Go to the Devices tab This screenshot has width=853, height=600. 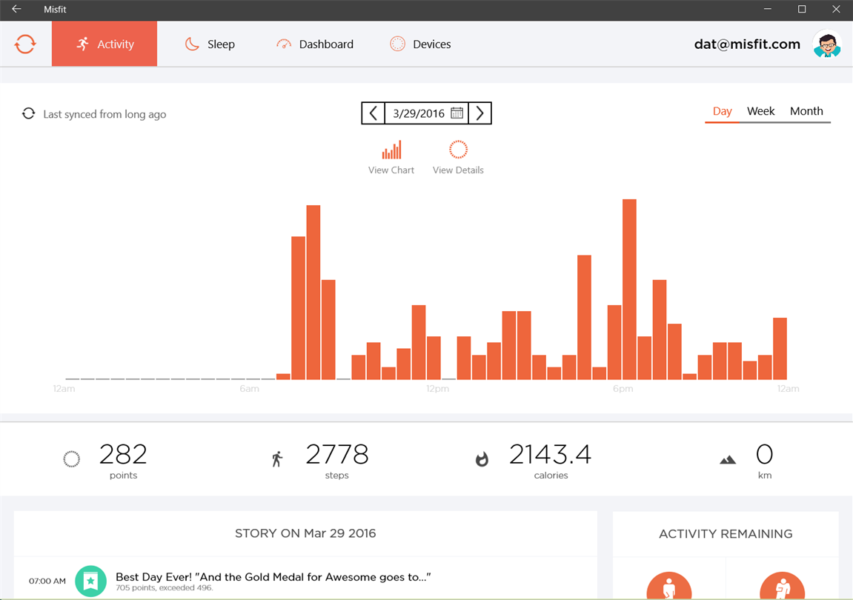[420, 44]
